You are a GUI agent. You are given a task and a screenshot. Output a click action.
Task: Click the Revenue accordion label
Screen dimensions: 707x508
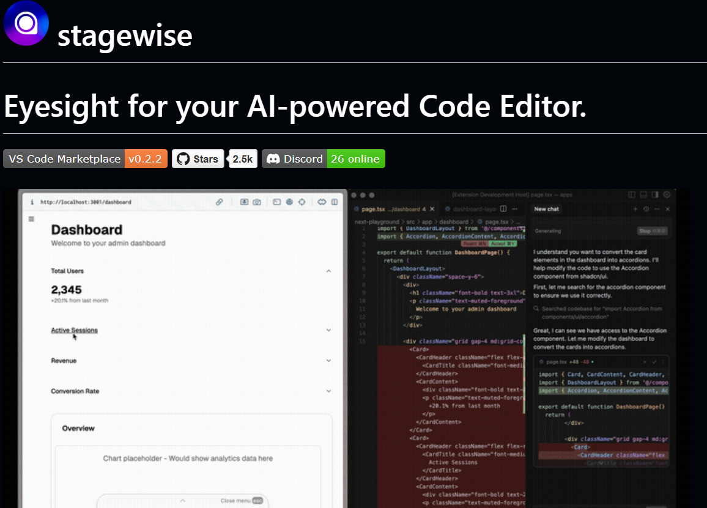(x=64, y=361)
